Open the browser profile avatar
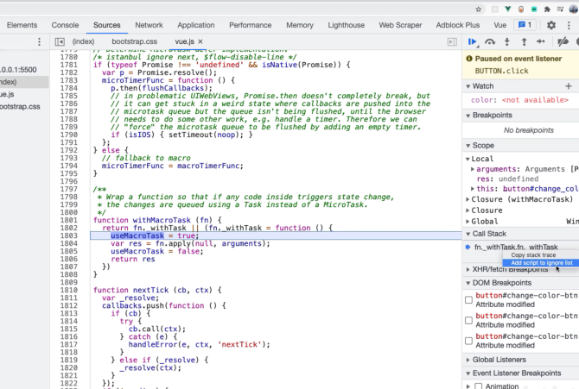This screenshot has height=389, width=579. (x=574, y=9)
